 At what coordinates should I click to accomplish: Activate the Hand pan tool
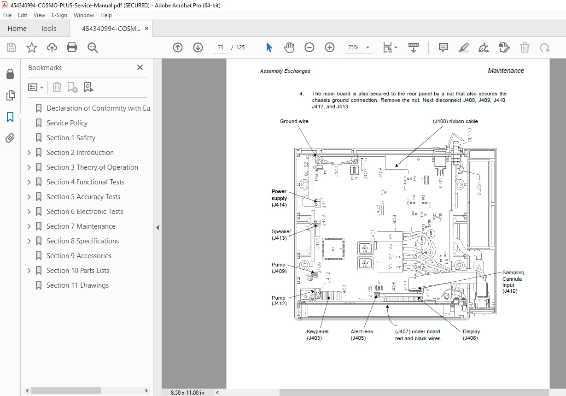pyautogui.click(x=289, y=47)
